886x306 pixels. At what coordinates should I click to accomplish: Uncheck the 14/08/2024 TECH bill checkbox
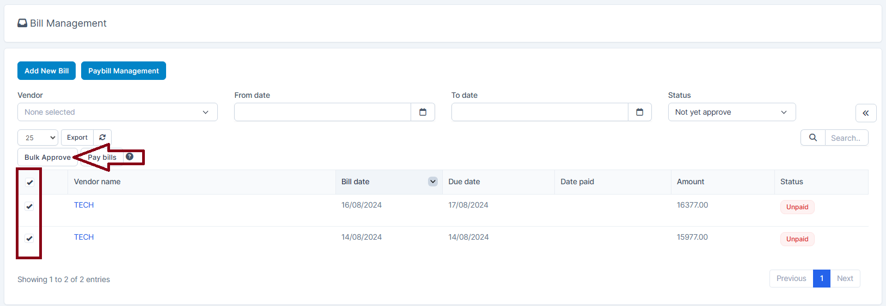29,239
